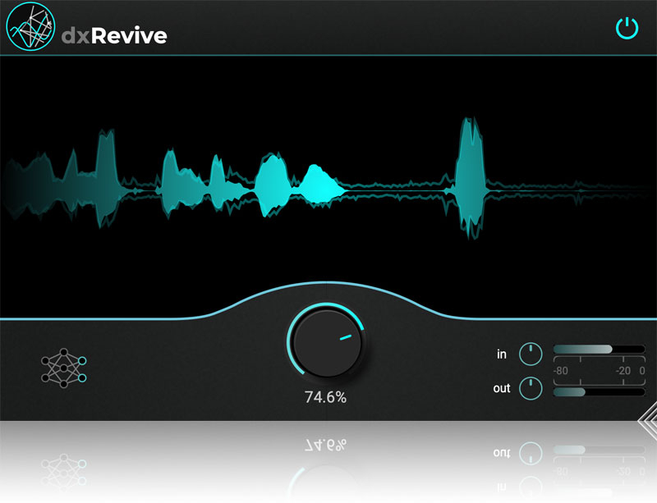Click the input gain knob

[531, 354]
